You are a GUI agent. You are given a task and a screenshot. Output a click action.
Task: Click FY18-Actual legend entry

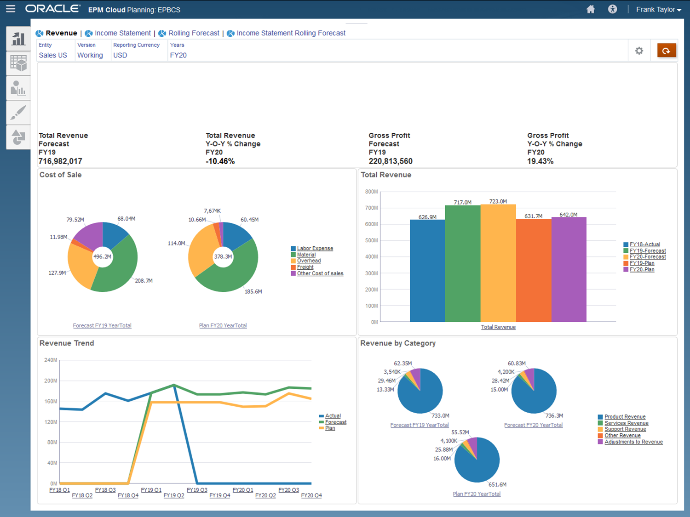tap(645, 244)
